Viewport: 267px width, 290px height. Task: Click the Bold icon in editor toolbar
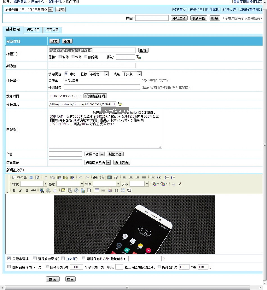tap(14, 190)
